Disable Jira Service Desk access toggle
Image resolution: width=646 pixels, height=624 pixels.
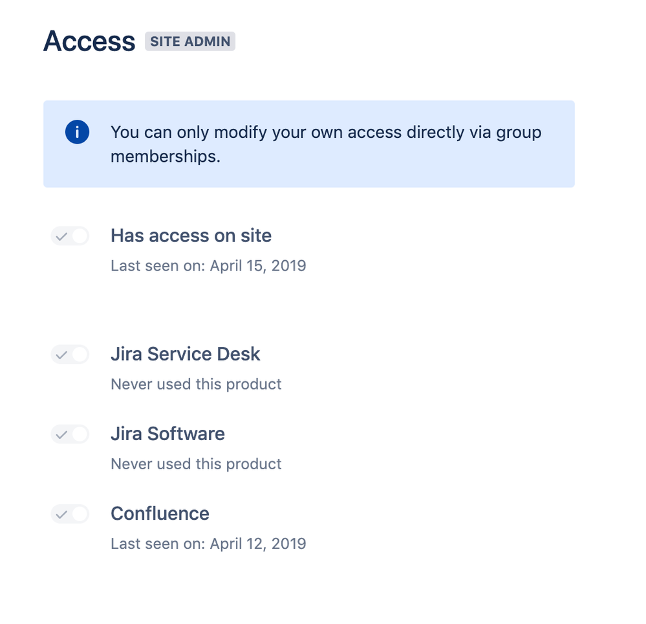[x=70, y=355]
